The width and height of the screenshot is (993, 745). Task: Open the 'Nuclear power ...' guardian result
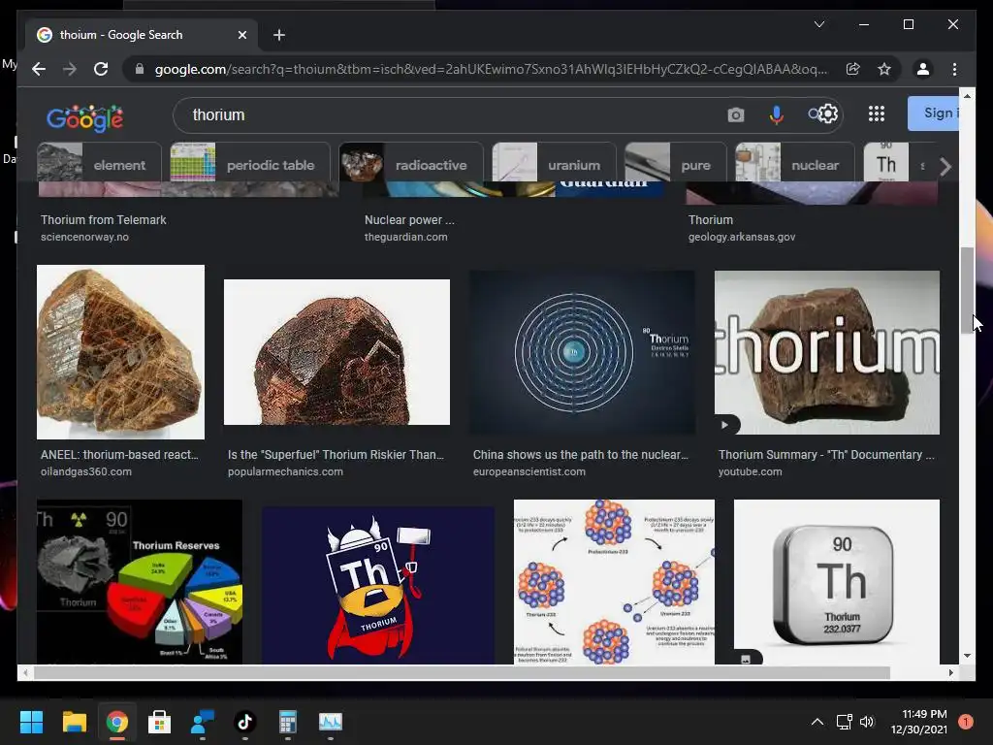pos(409,220)
